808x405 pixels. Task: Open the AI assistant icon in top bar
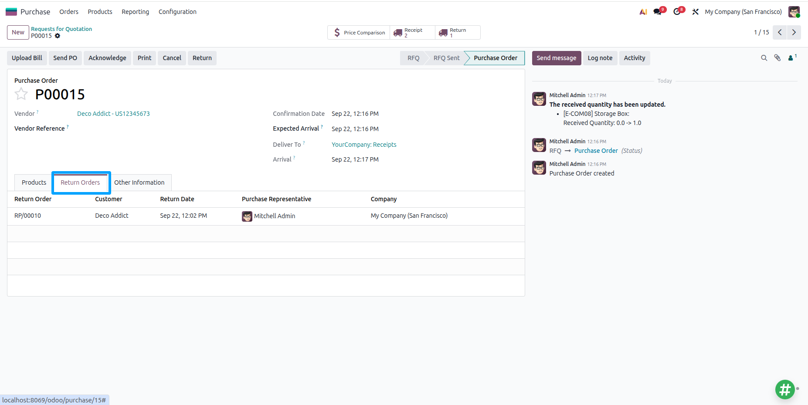pyautogui.click(x=643, y=12)
